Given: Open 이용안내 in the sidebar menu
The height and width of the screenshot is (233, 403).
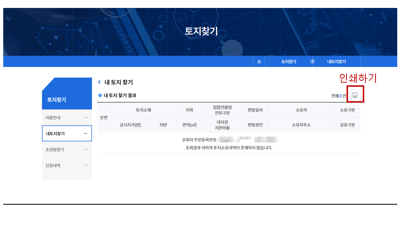Looking at the screenshot, I should click(x=53, y=118).
